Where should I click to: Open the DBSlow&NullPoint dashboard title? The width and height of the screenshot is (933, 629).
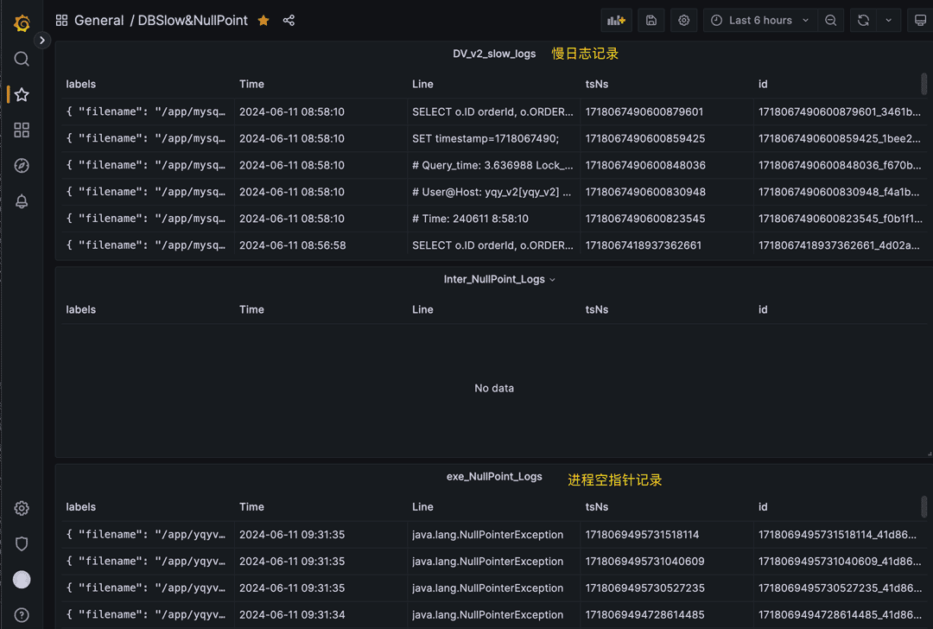[192, 20]
